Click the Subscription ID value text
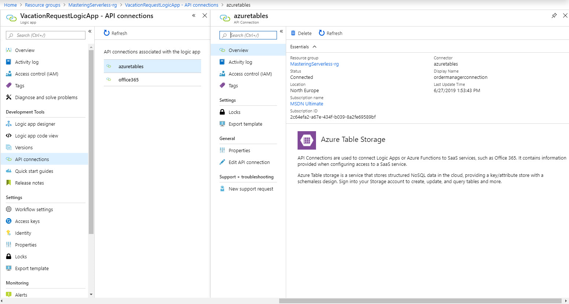569x304 pixels. coord(333,117)
